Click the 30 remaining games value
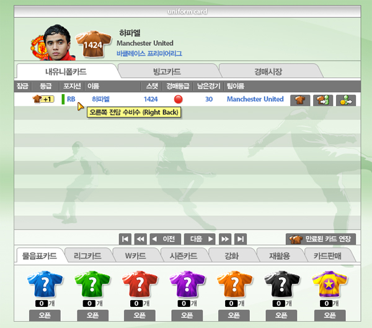The height and width of the screenshot is (328, 372). (209, 99)
